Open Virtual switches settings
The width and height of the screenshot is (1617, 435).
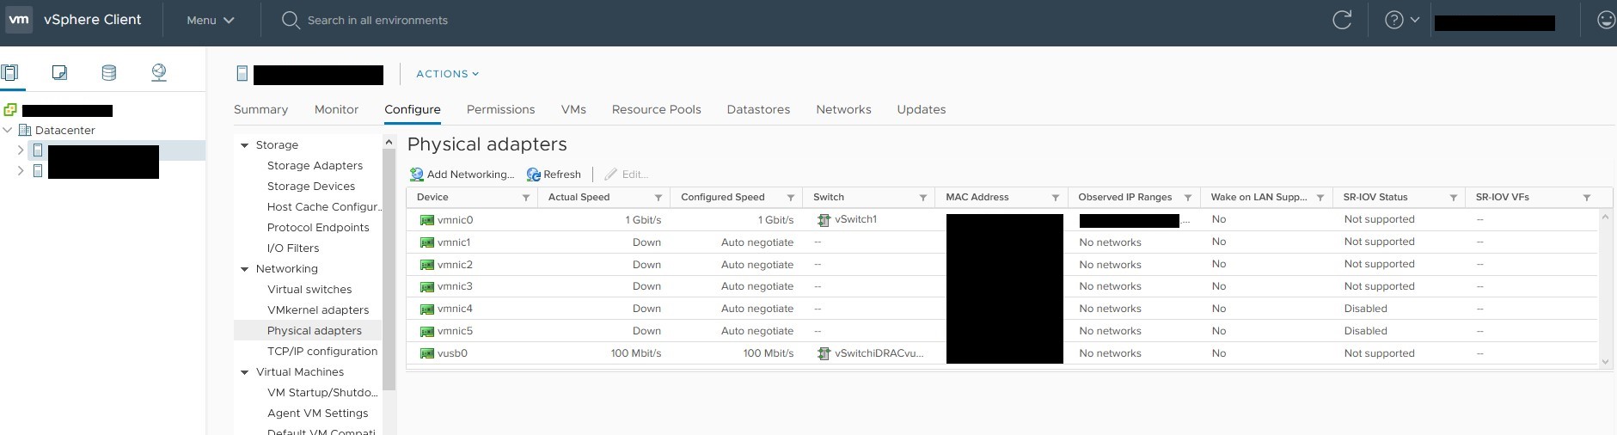pyautogui.click(x=309, y=289)
